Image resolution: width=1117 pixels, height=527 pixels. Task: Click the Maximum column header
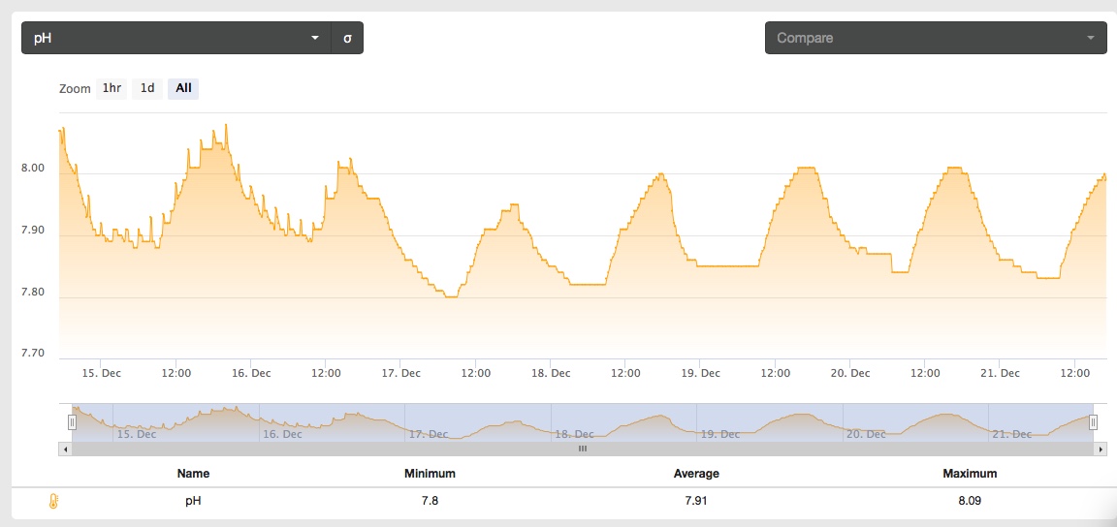pyautogui.click(x=970, y=474)
